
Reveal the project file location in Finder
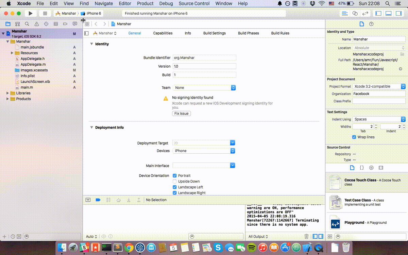click(401, 69)
